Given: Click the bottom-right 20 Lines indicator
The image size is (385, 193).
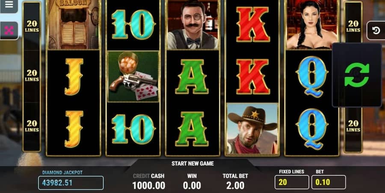Looking at the screenshot, I should click(353, 126).
